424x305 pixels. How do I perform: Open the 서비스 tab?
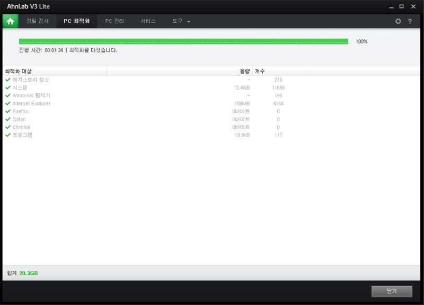click(148, 21)
